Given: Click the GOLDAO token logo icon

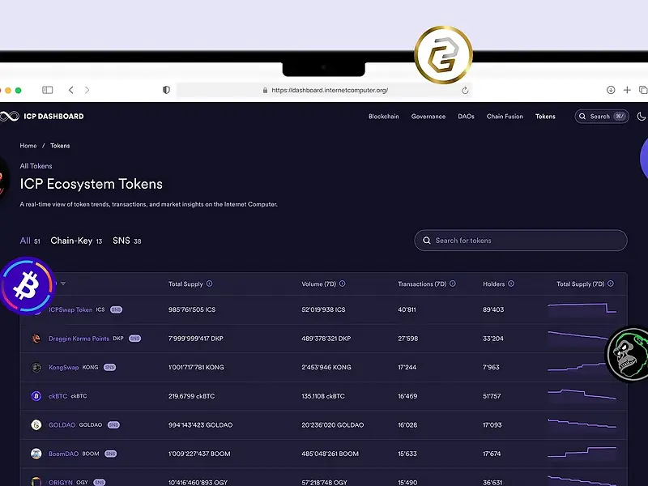Looking at the screenshot, I should 36,425.
